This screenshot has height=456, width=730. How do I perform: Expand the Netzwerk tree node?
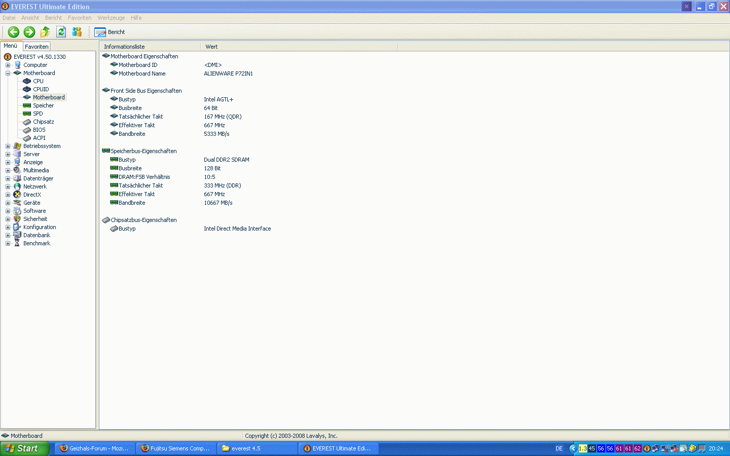pyautogui.click(x=8, y=186)
